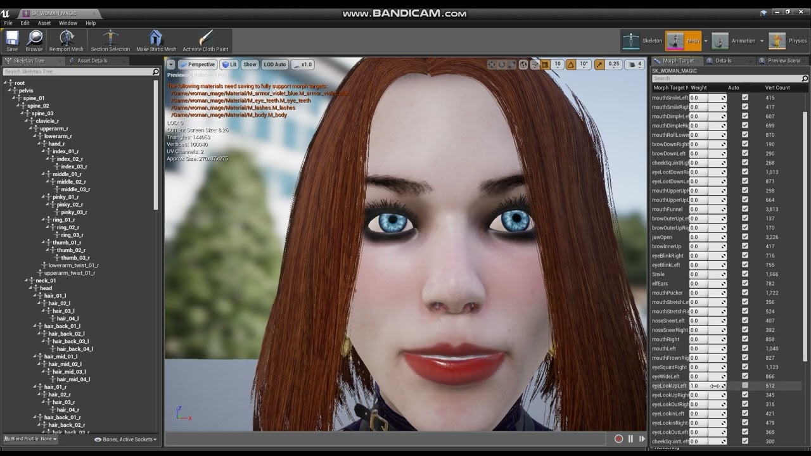The image size is (811, 456).
Task: Click the red record button in viewport
Action: click(x=619, y=438)
